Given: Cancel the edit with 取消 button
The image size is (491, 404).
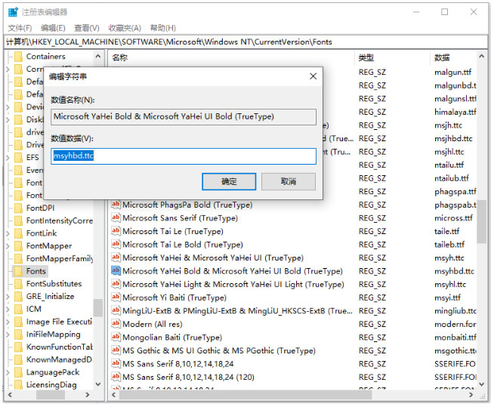Looking at the screenshot, I should [x=289, y=181].
